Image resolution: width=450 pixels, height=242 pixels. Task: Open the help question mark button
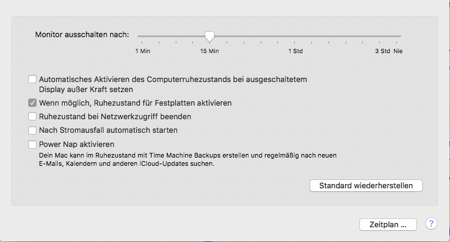pos(432,224)
